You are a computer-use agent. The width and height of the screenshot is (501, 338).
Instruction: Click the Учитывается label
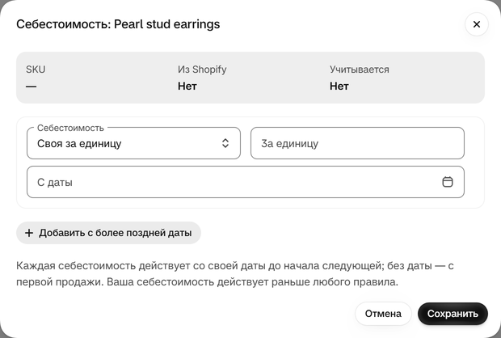(359, 70)
